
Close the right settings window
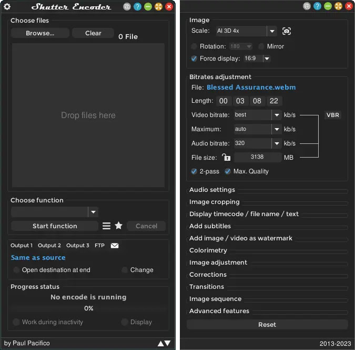coord(349,6)
